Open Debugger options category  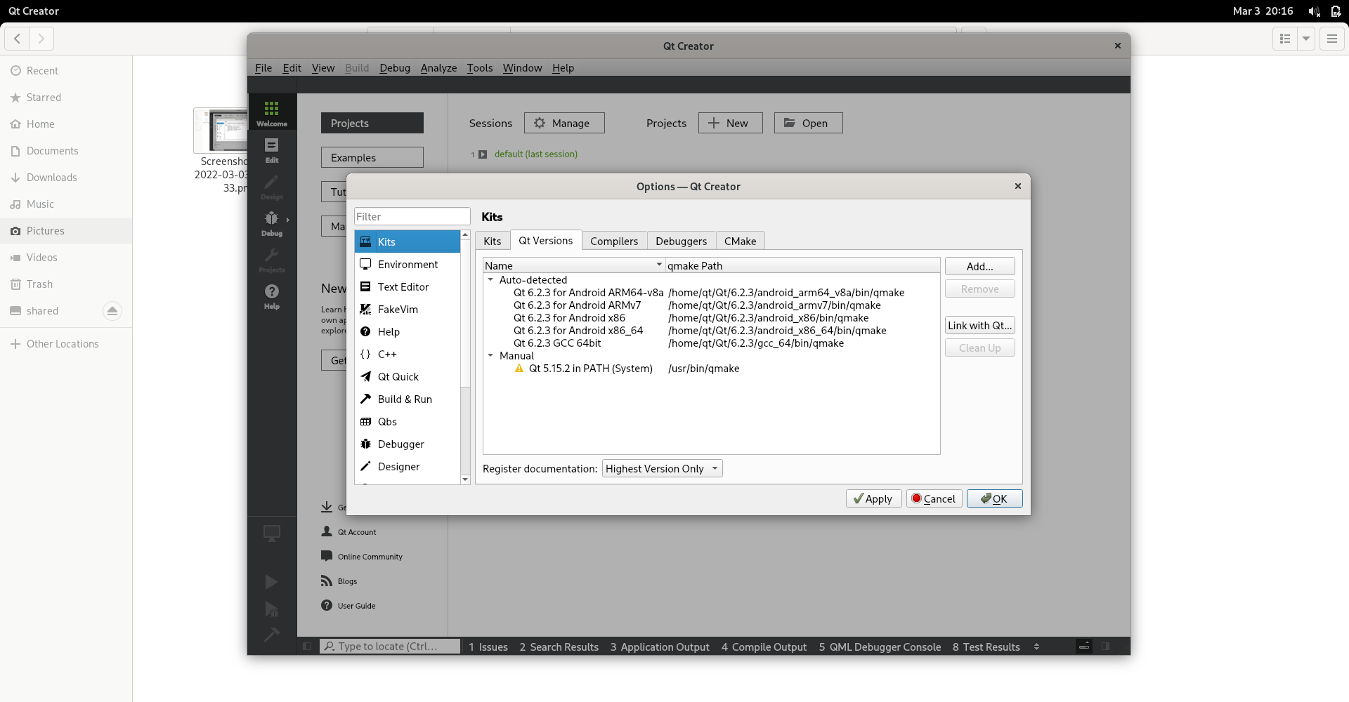[x=408, y=444]
